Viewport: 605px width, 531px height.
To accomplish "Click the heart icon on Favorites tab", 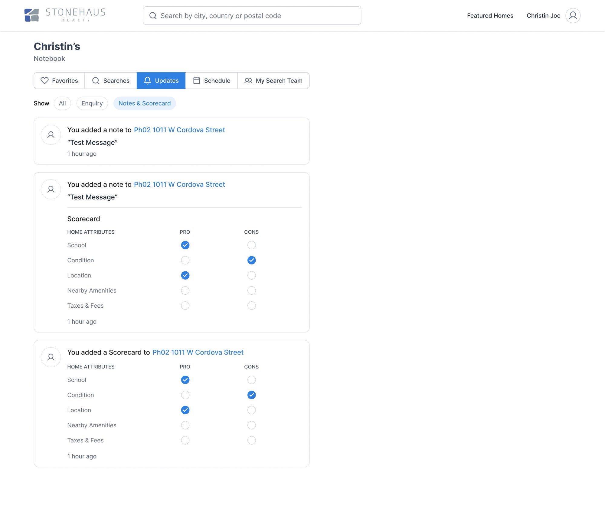I will coord(44,81).
